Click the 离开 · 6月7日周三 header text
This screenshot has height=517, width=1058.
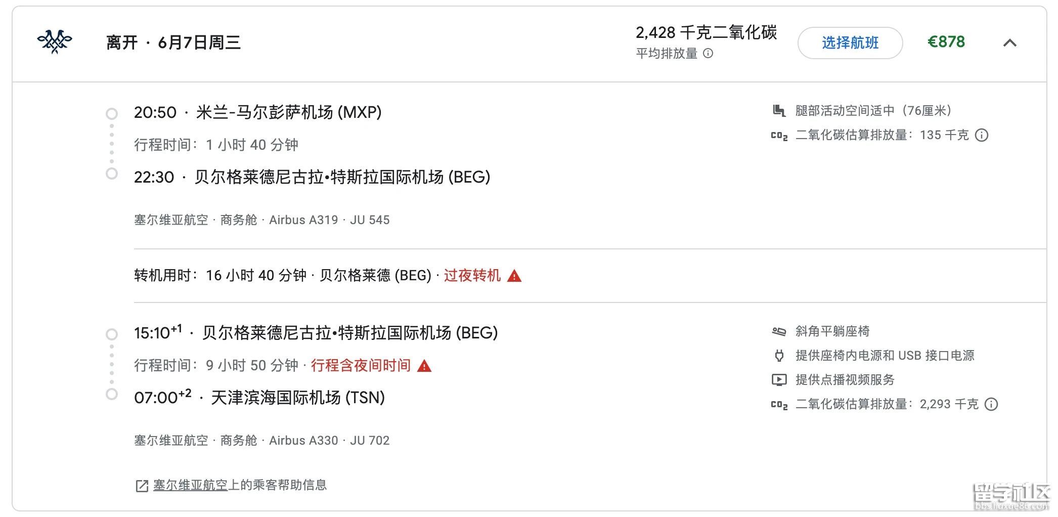pos(173,42)
